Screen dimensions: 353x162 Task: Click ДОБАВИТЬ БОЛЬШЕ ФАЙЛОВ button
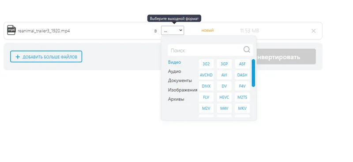point(46,57)
